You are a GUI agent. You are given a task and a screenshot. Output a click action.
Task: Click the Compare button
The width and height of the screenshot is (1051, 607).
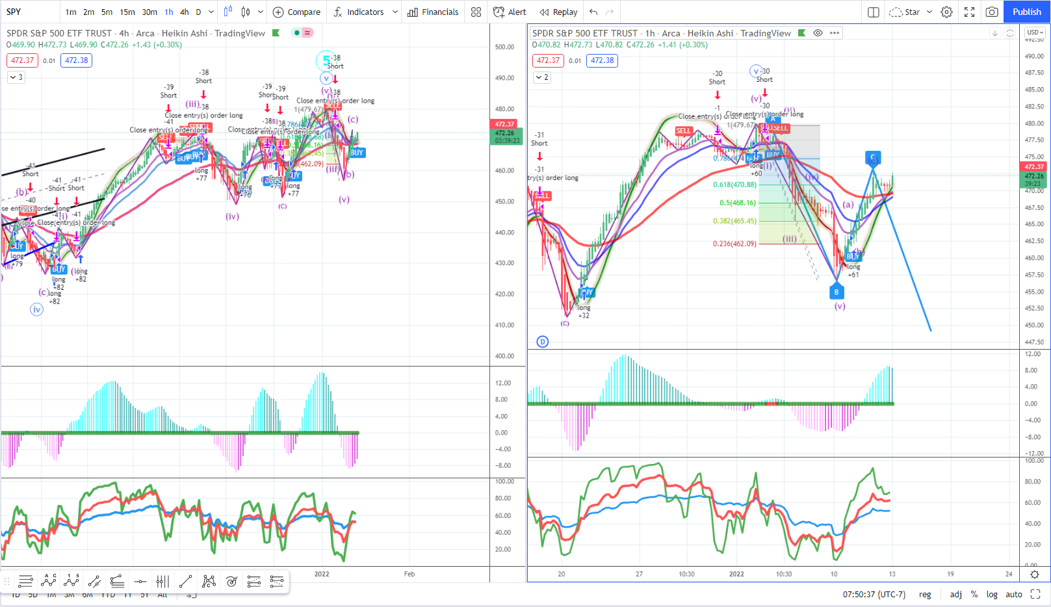click(x=296, y=12)
